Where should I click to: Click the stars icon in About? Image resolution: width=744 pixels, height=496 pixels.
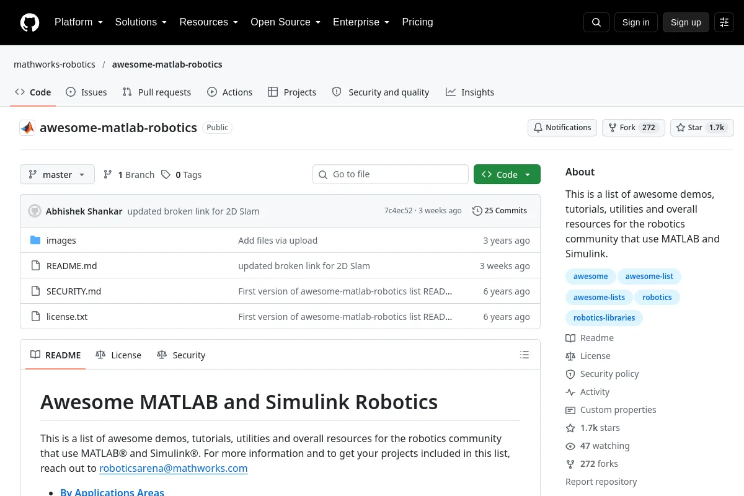point(570,428)
